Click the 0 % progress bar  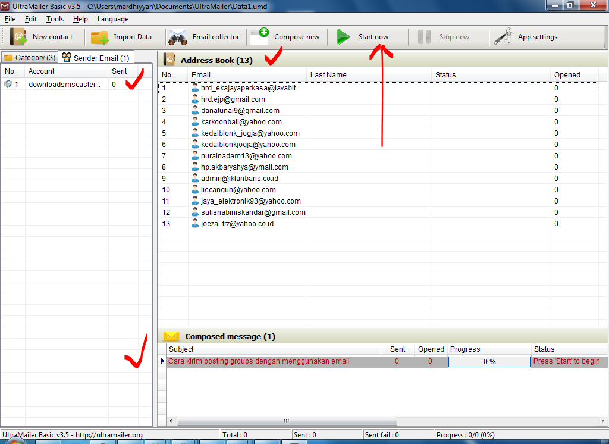click(489, 362)
